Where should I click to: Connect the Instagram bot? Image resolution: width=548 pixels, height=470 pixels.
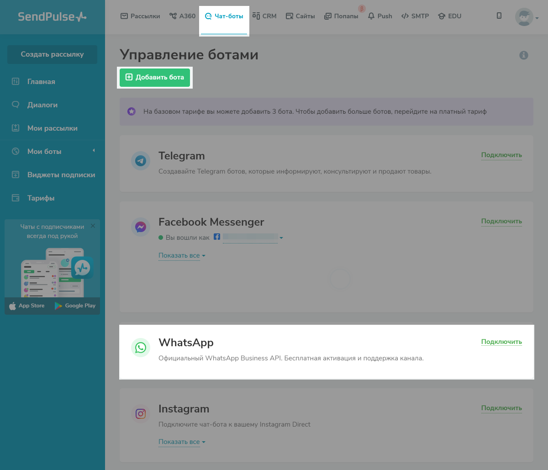point(501,408)
